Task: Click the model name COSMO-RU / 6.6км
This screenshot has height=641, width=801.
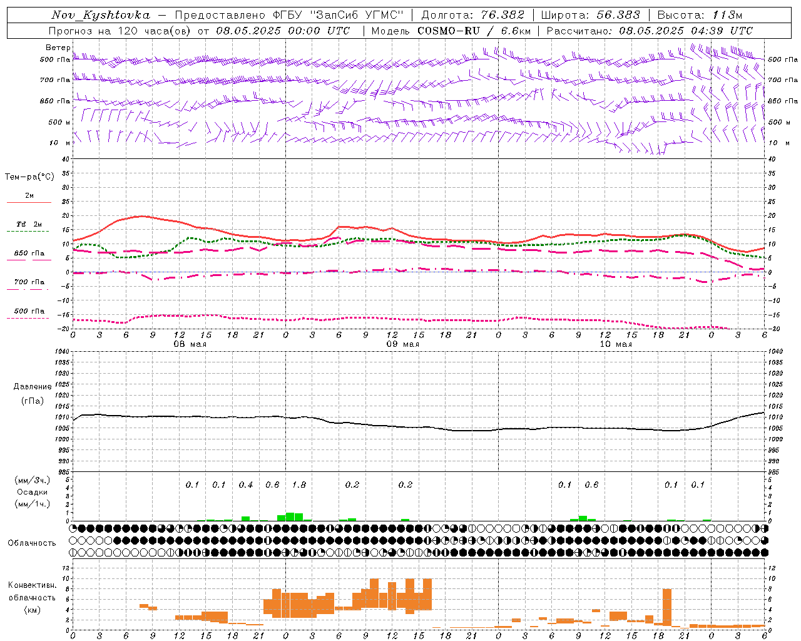Action: [x=474, y=31]
